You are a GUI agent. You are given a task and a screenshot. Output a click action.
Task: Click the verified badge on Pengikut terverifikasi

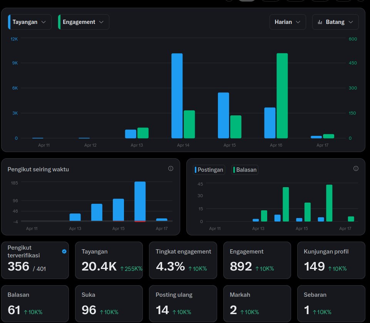click(x=64, y=251)
